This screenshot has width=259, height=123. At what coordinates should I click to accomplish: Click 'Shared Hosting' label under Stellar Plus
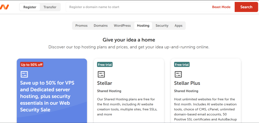pos(186,91)
